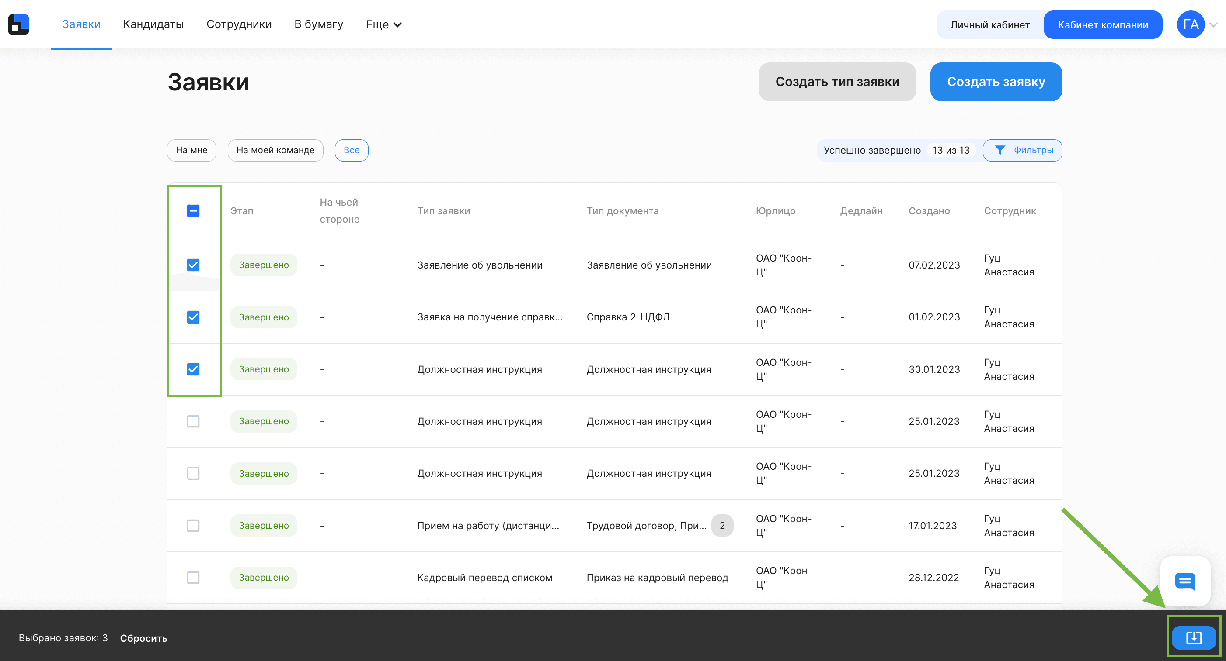Open the Фильтры panel

pyautogui.click(x=1022, y=150)
